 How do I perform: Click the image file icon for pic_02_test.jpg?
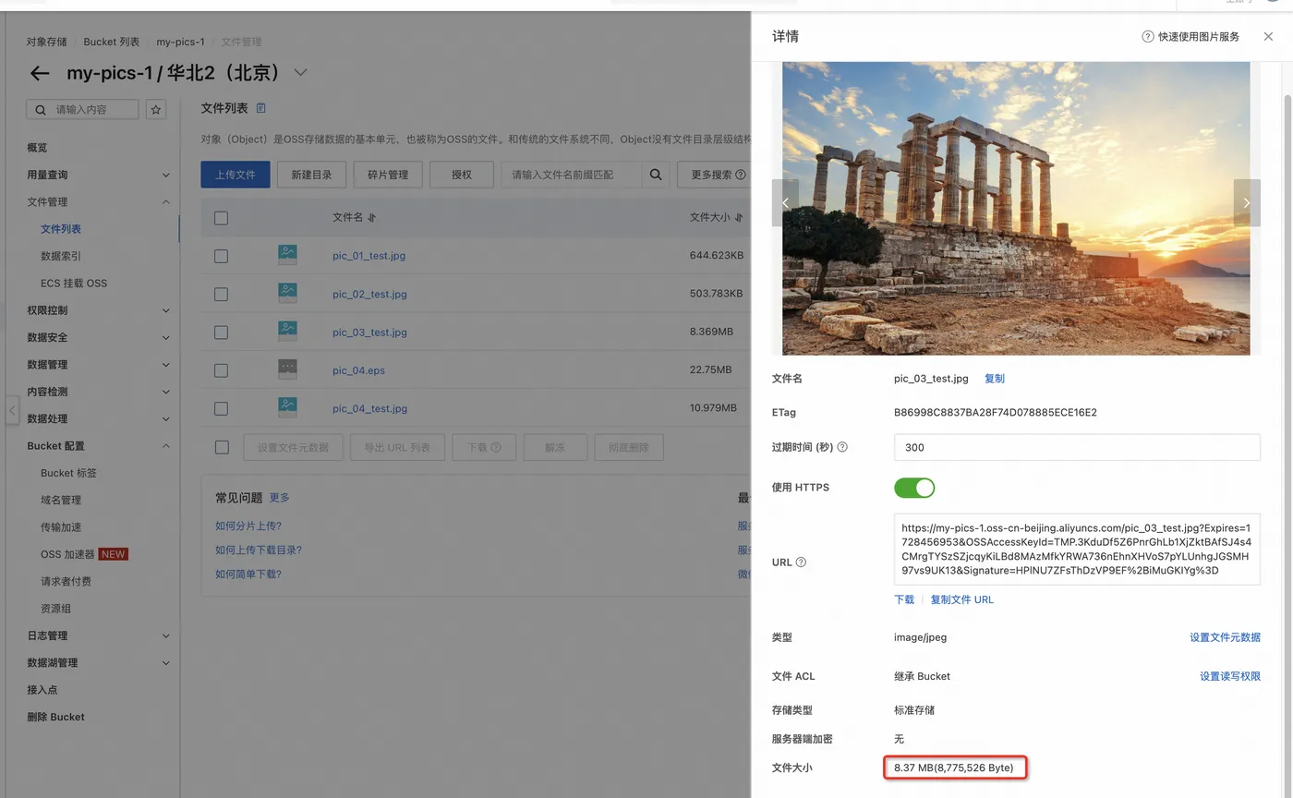pyautogui.click(x=287, y=293)
